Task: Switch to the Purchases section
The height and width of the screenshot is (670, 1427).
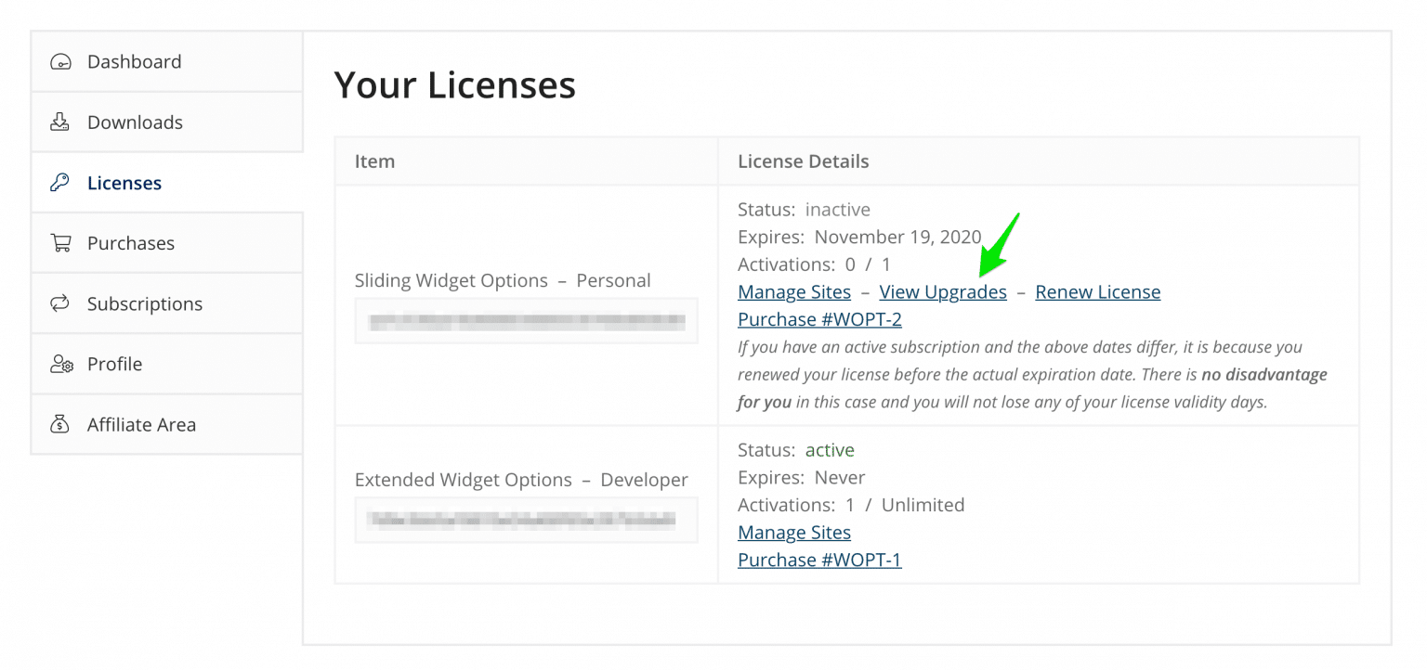Action: click(x=130, y=242)
